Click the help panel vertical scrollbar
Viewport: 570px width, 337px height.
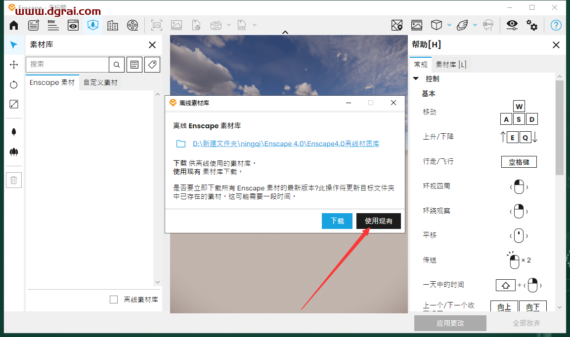(x=560, y=128)
